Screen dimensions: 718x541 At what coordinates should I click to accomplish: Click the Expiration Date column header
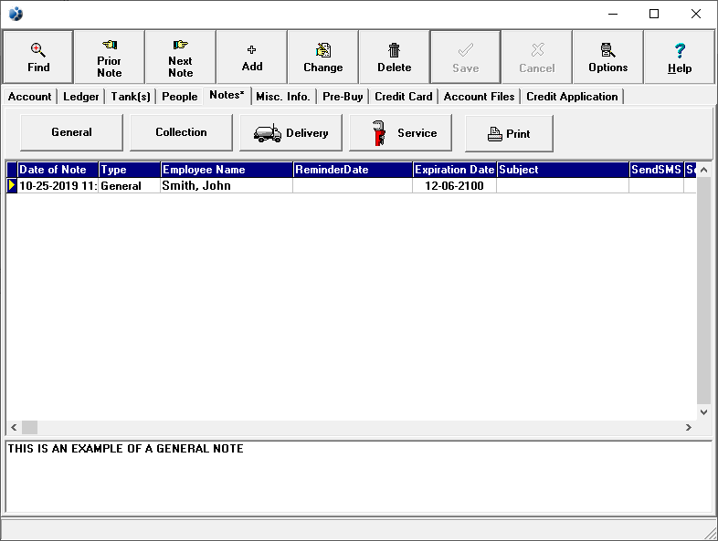(454, 170)
